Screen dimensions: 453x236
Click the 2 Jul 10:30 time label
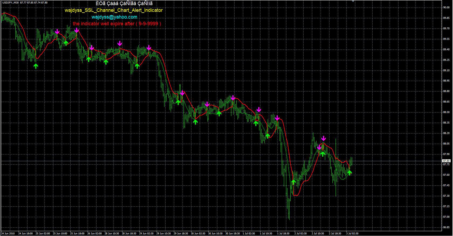pos(318,234)
